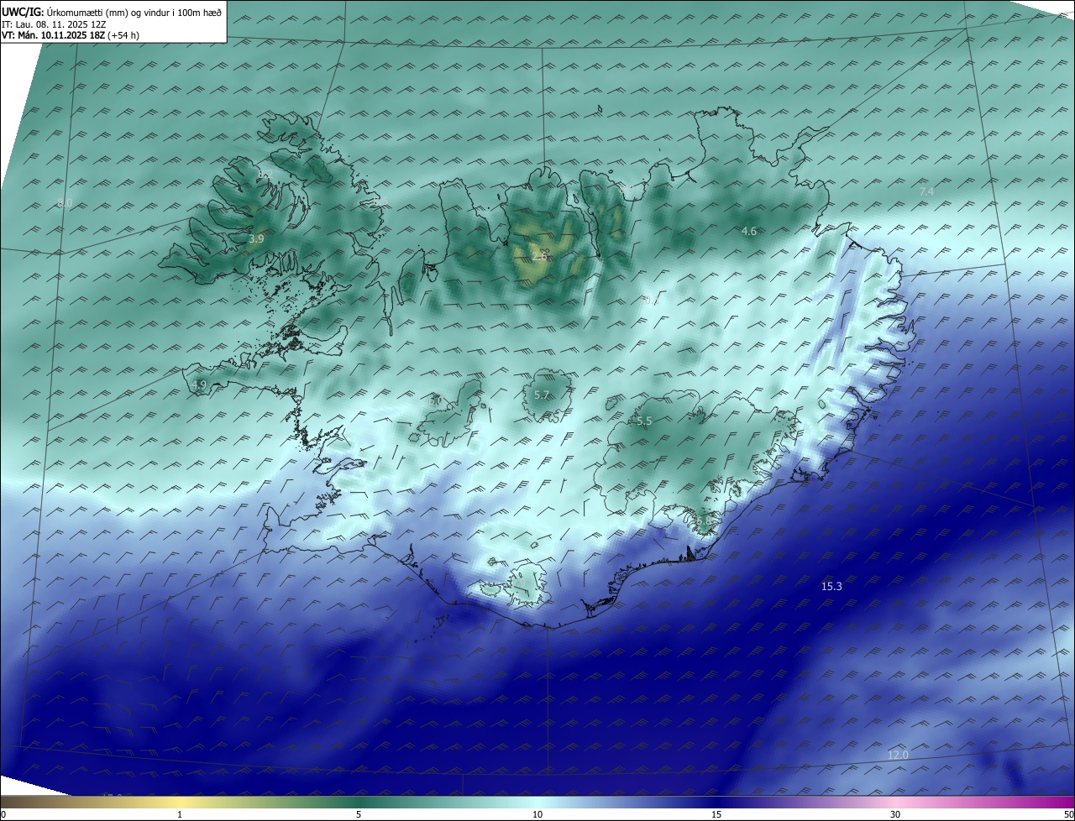The width and height of the screenshot is (1075, 821).
Task: Click the yellow color band above tick 1
Action: pyautogui.click(x=180, y=802)
